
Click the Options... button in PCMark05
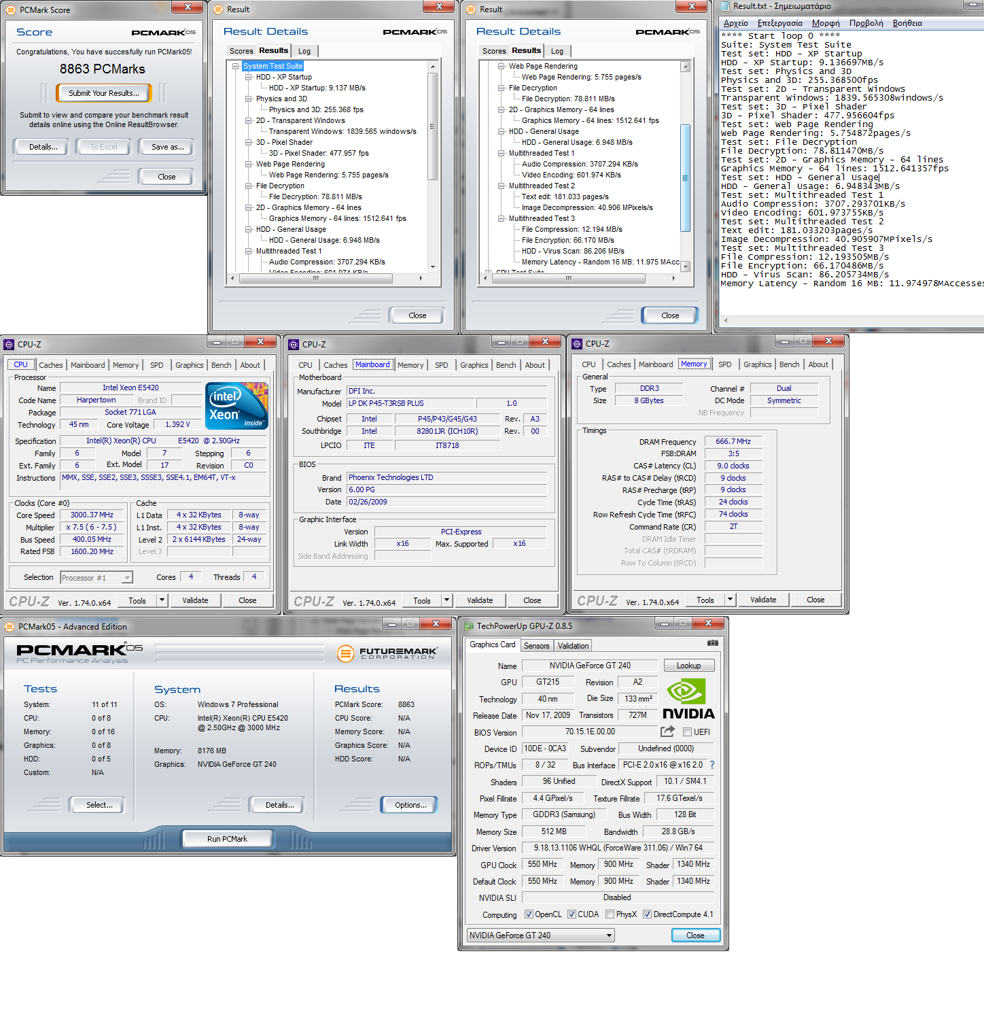(410, 805)
